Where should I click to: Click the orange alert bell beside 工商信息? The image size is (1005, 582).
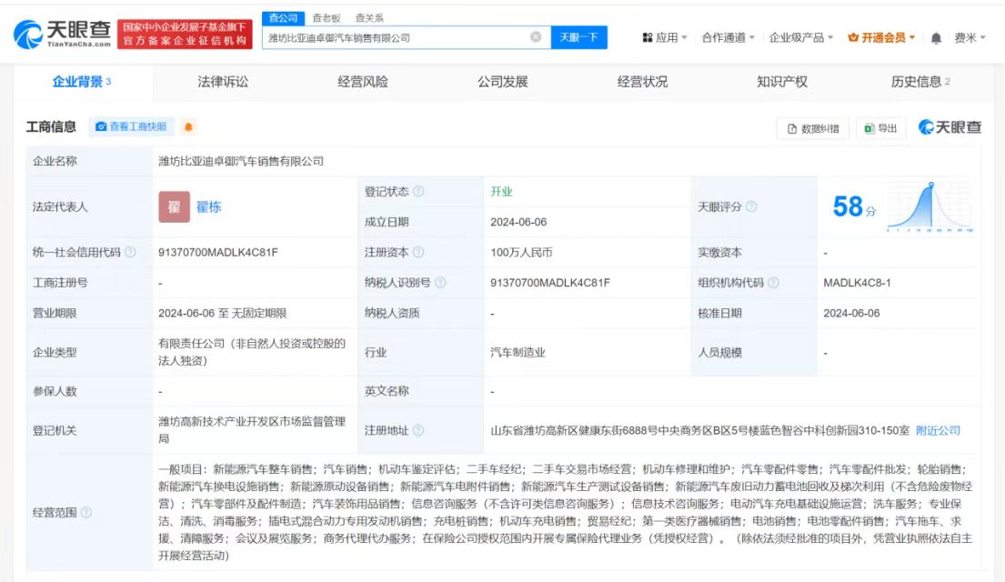tap(188, 127)
